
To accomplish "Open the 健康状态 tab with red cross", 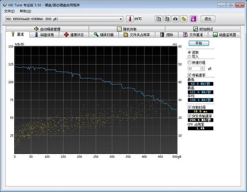I will pyautogui.click(x=73, y=35).
